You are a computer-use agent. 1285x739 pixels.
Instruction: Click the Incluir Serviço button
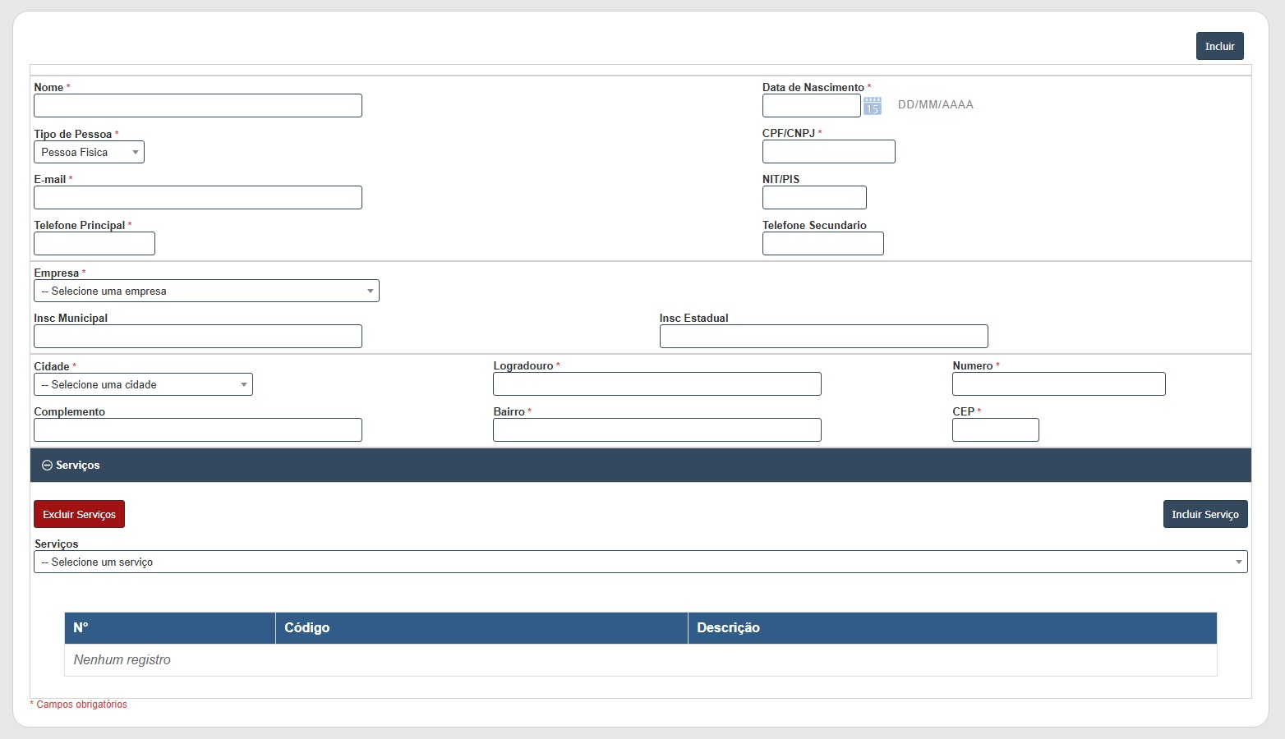1205,514
